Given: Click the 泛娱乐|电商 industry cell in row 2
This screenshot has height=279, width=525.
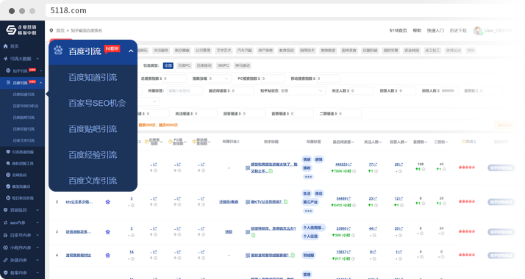Looking at the screenshot, I should pyautogui.click(x=229, y=202).
